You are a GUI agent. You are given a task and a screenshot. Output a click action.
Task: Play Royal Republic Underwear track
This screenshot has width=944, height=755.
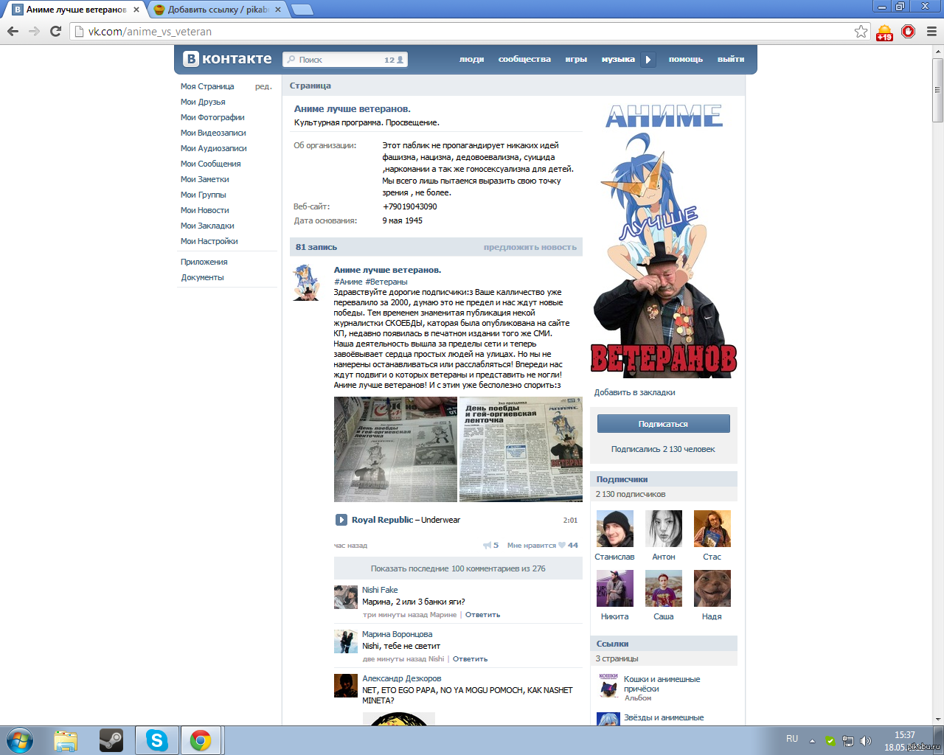341,520
